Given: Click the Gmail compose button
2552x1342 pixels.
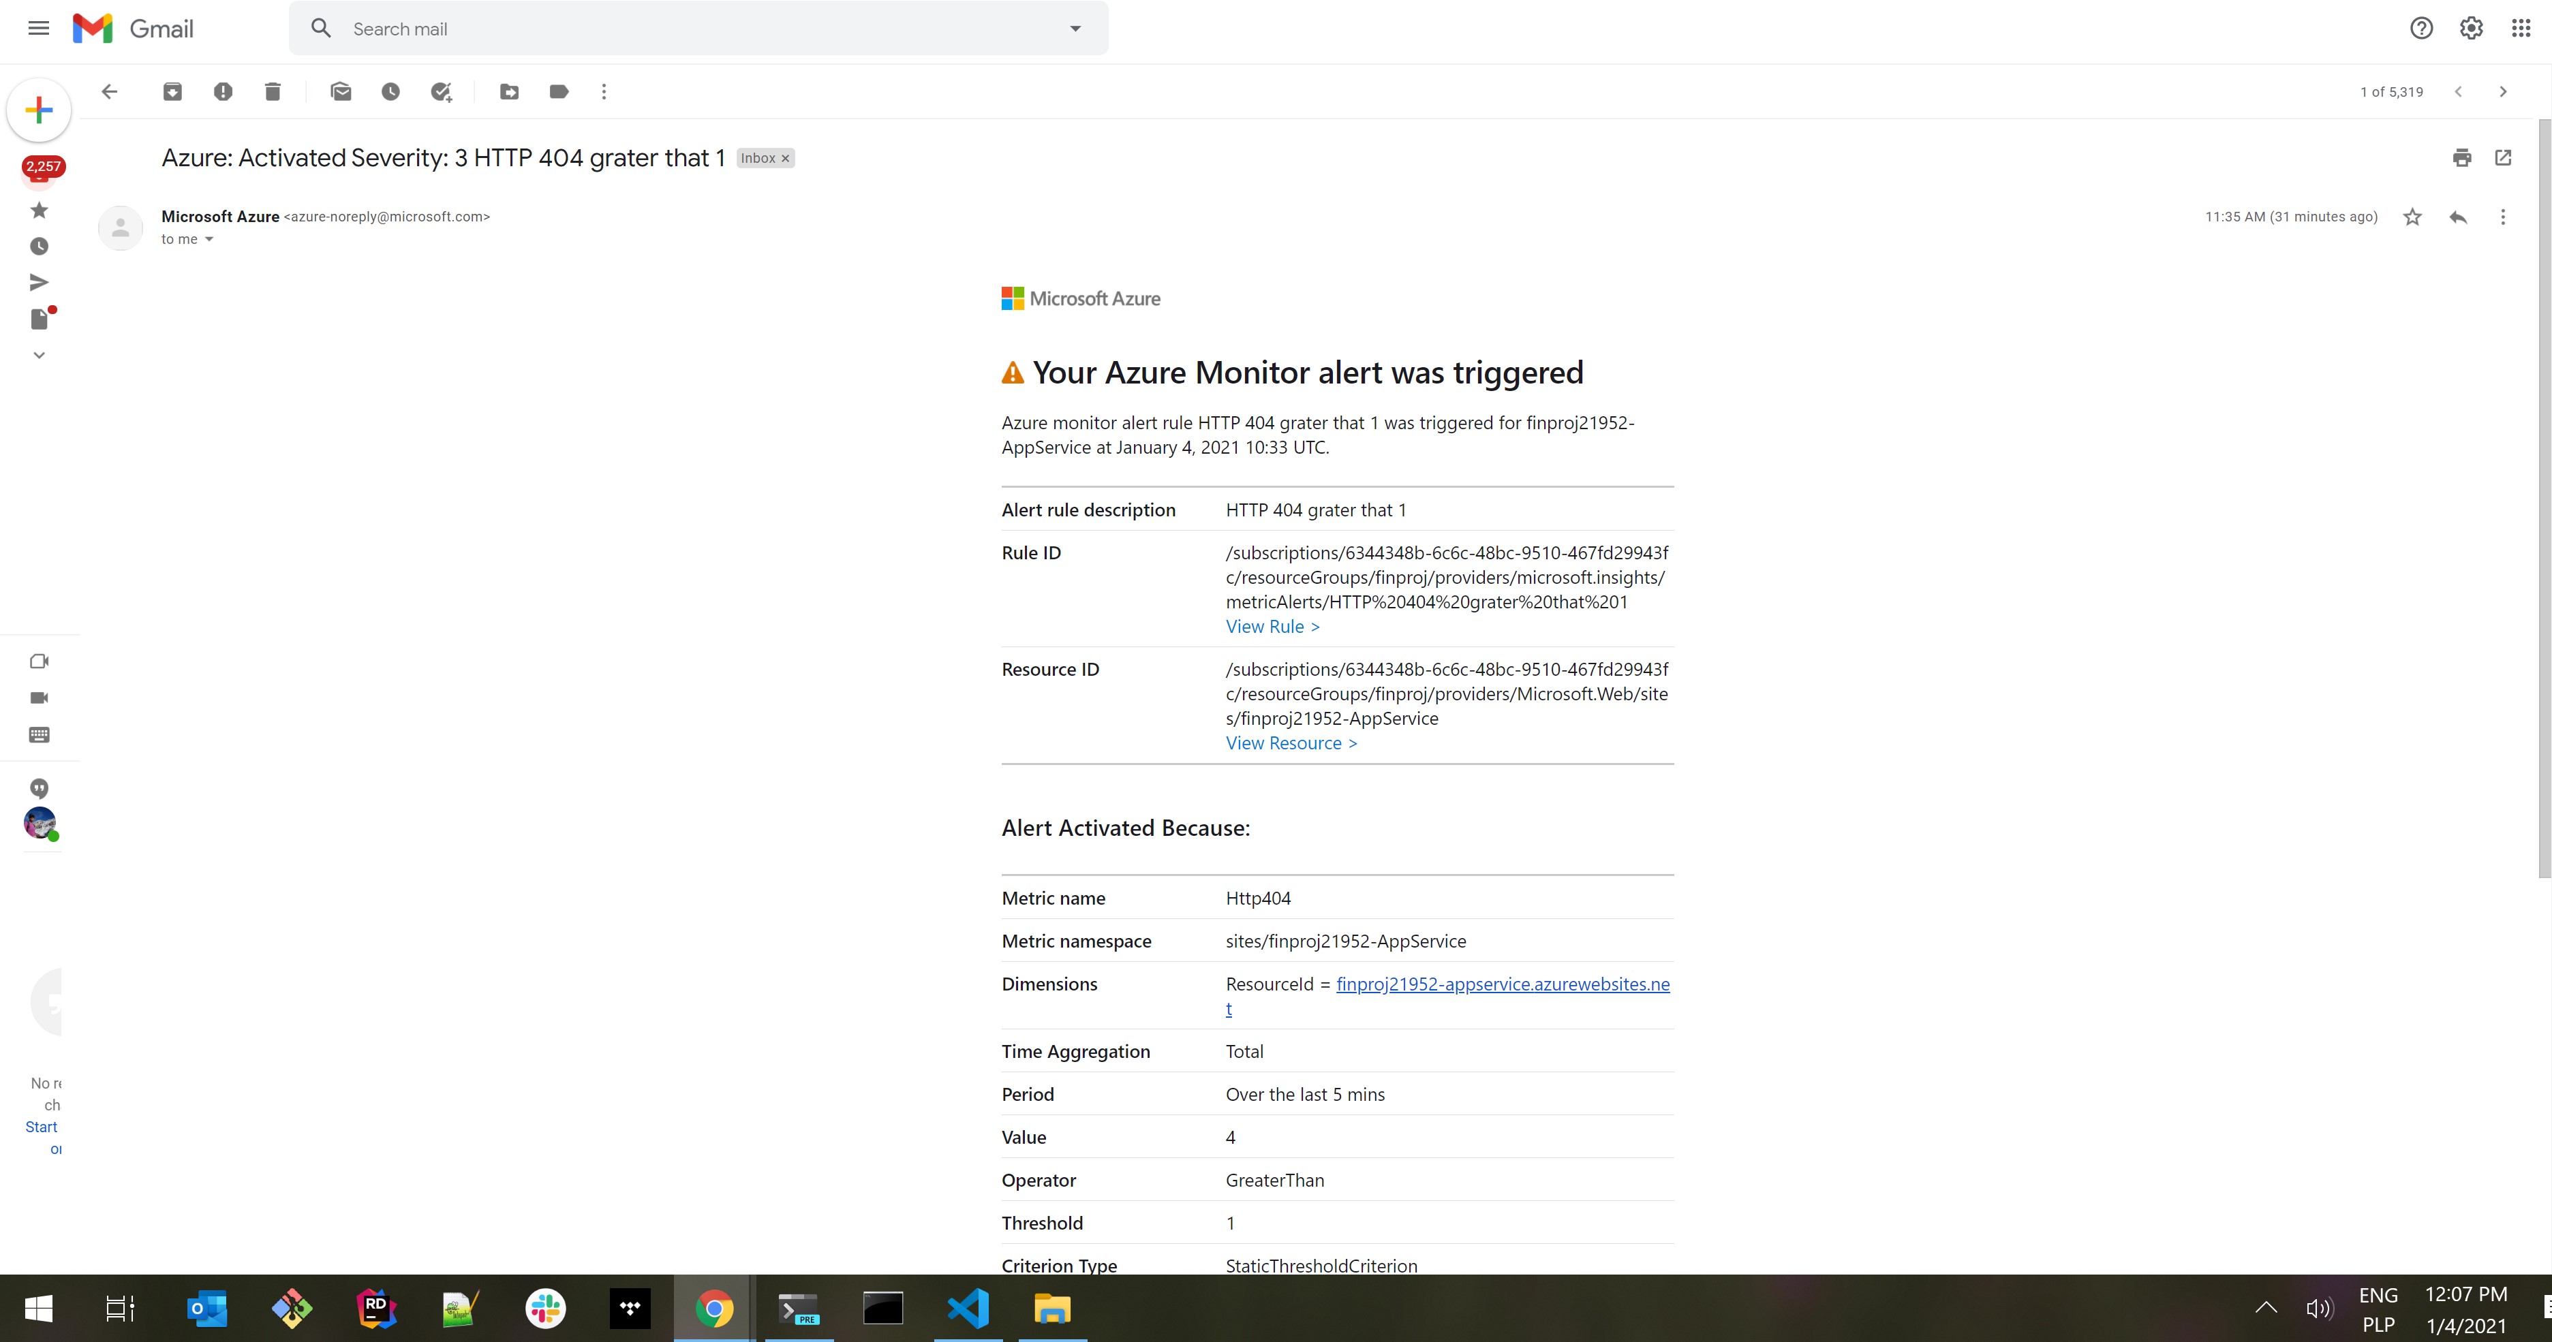Looking at the screenshot, I should [x=39, y=110].
